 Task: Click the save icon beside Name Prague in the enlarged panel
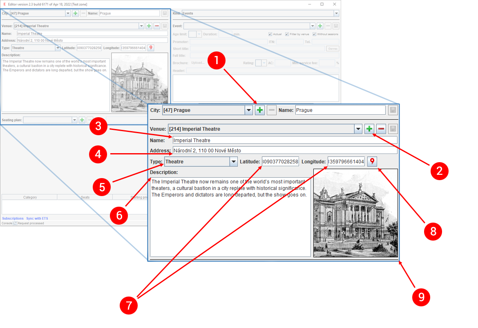click(x=393, y=110)
